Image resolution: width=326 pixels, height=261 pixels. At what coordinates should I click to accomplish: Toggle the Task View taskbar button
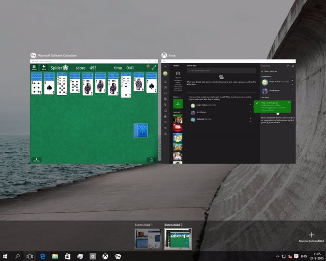pos(30,256)
